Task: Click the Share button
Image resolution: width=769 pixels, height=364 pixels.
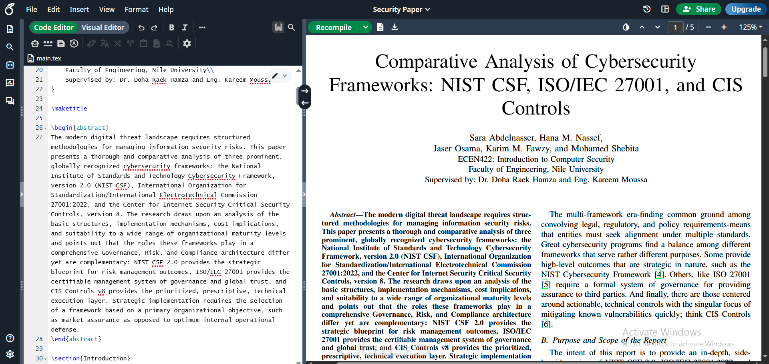Action: 699,9
